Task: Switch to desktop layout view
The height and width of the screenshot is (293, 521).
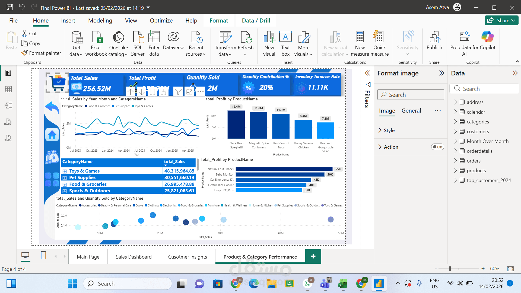Action: click(x=25, y=255)
